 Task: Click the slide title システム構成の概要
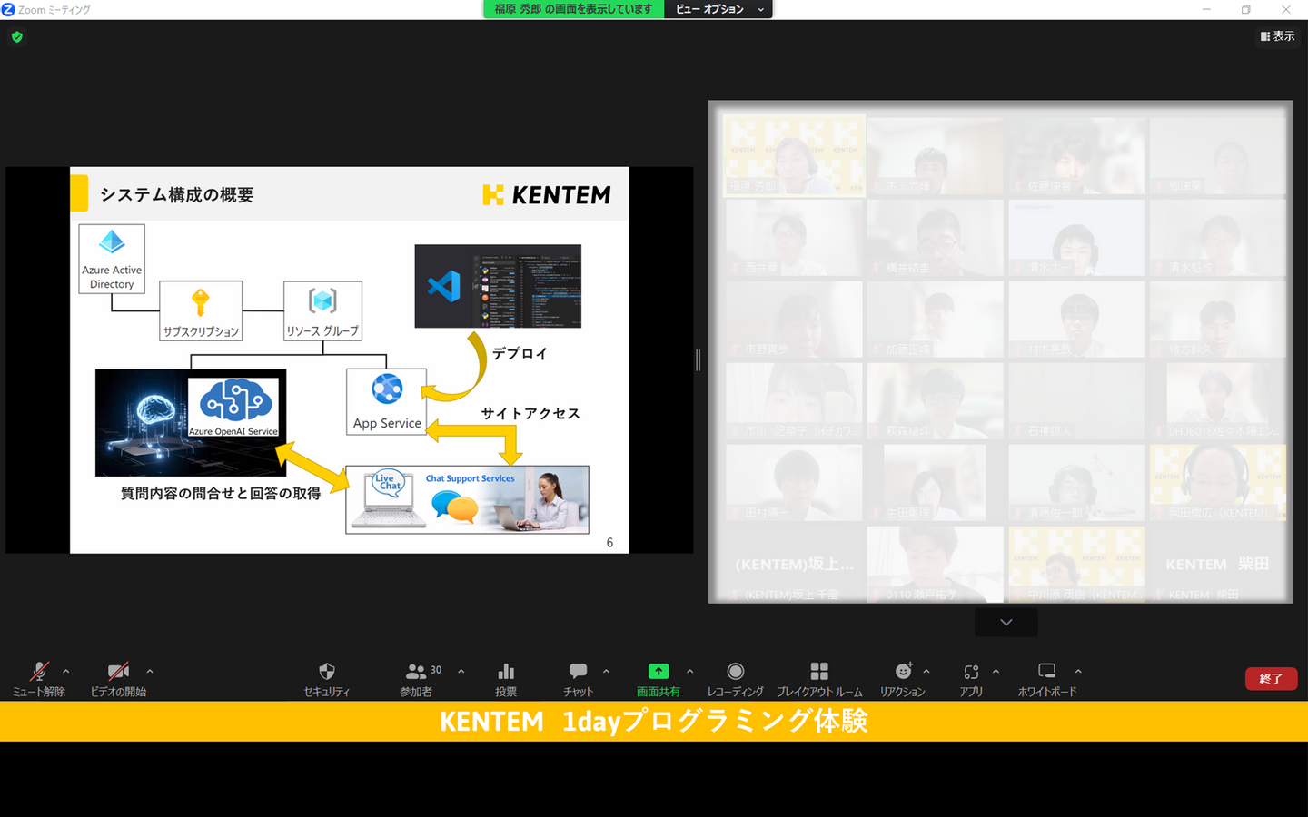177,195
